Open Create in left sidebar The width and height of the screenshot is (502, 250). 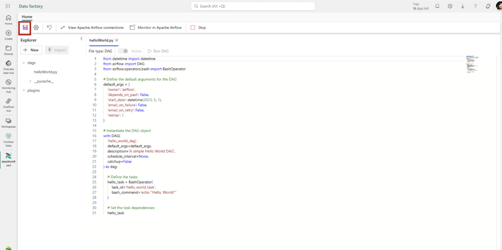(x=8, y=35)
